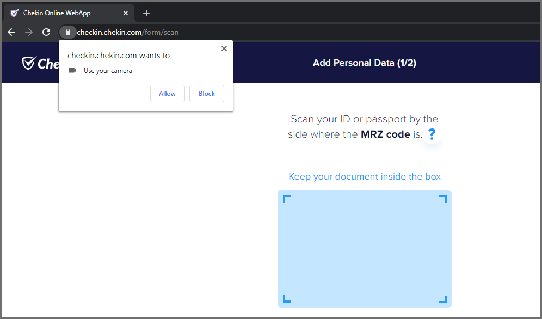Click the Allow button in camera prompt

(x=167, y=94)
